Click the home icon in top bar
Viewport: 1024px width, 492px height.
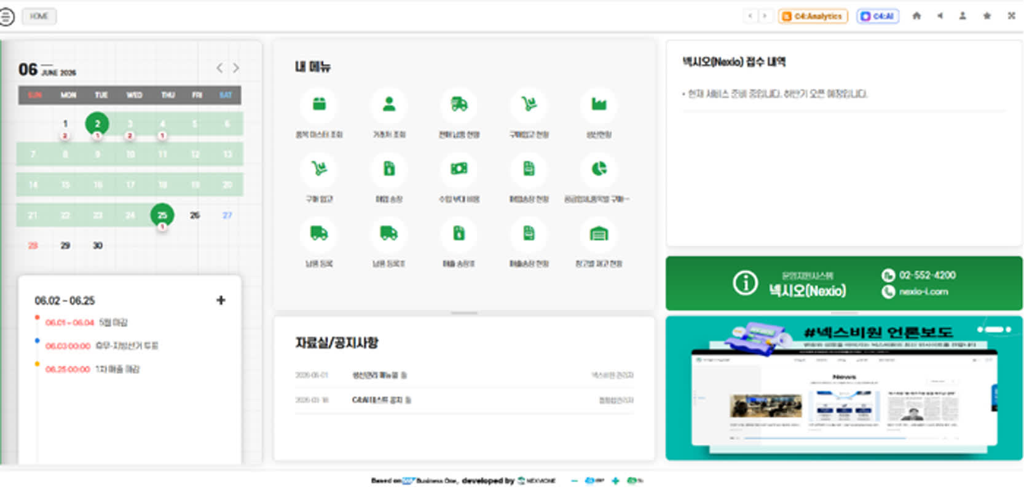pos(916,16)
